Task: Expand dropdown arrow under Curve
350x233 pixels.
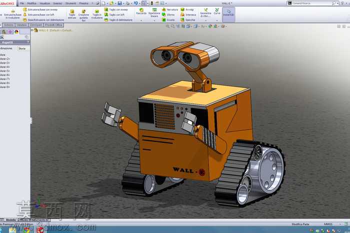Action: click(x=217, y=21)
